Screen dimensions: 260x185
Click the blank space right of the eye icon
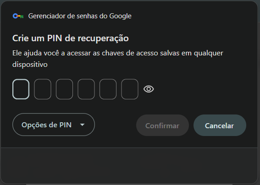coord(199,89)
